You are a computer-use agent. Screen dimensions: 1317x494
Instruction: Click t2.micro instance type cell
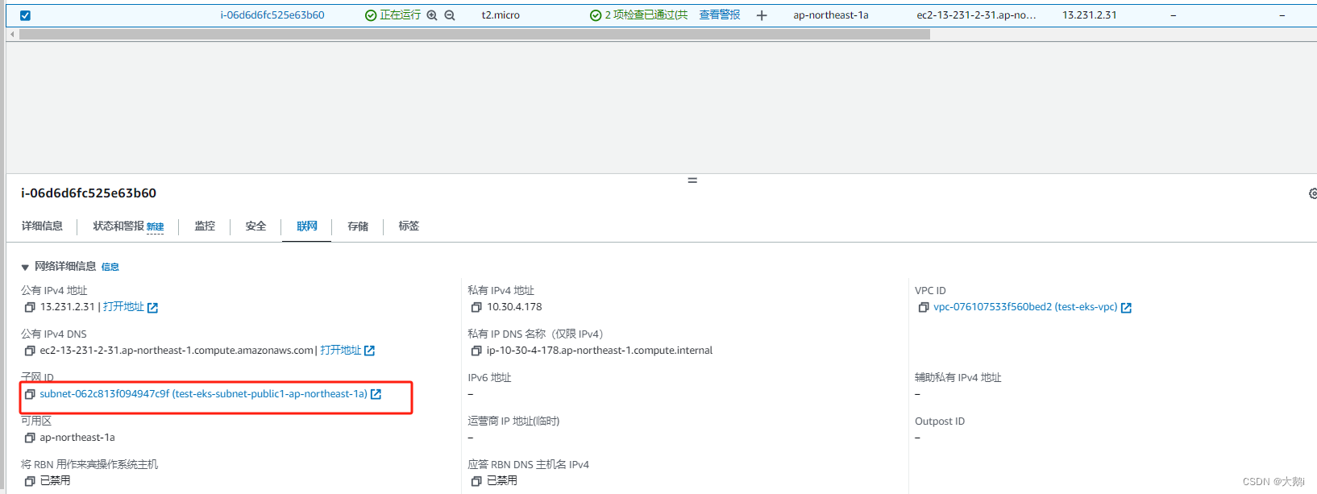point(501,15)
